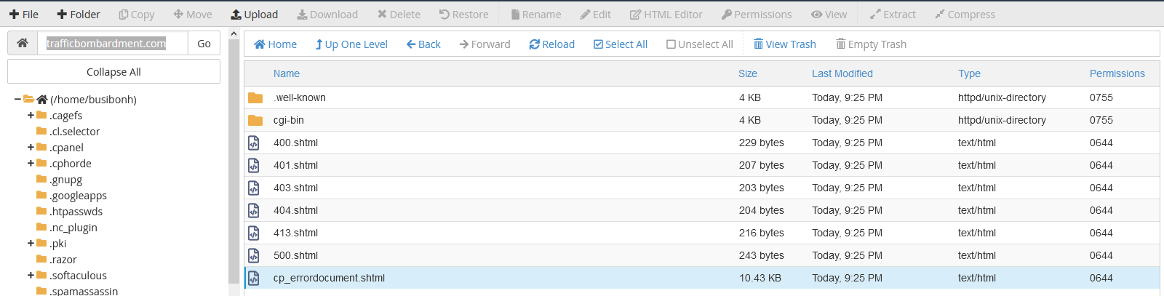The height and width of the screenshot is (296, 1164).
Task: Click the Collapse All button
Action: [x=113, y=72]
